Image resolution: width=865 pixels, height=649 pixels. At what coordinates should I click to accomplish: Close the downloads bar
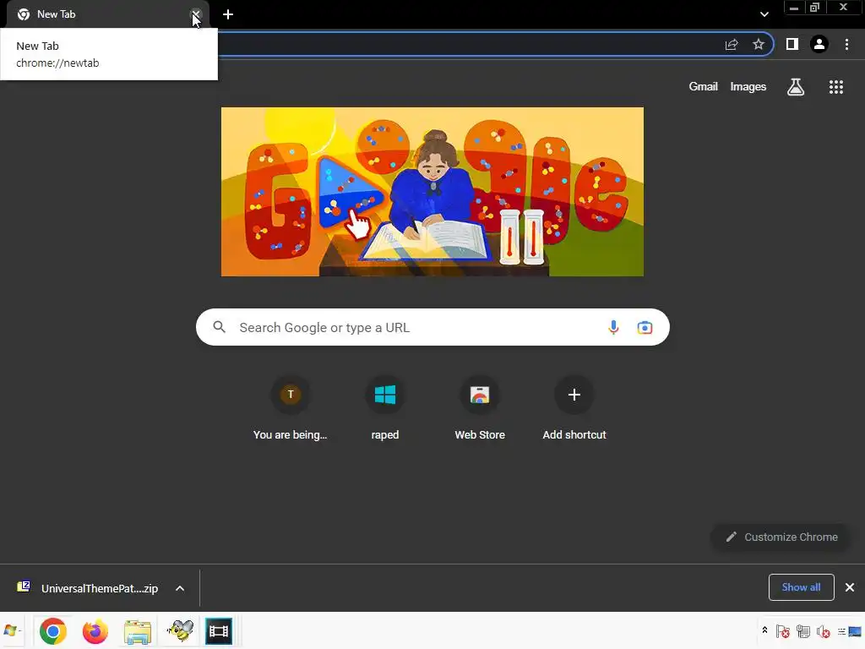click(850, 587)
